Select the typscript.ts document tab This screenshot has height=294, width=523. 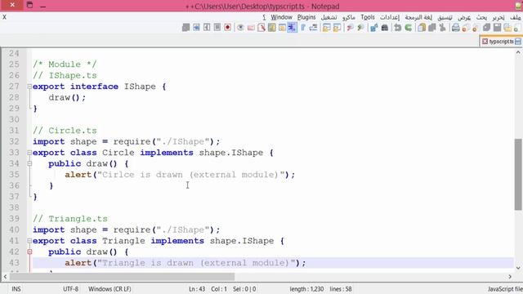501,42
